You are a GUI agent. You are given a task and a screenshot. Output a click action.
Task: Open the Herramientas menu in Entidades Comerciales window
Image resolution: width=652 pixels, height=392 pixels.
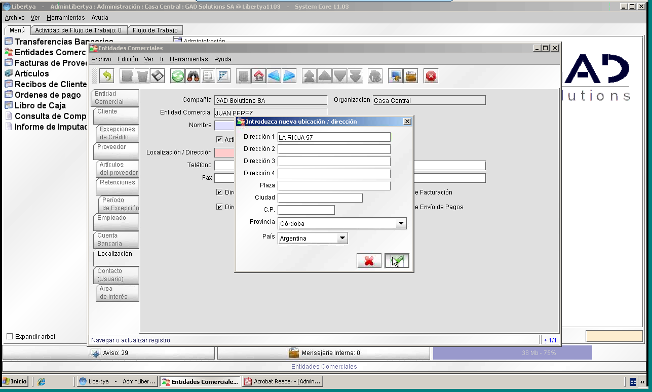coord(188,59)
